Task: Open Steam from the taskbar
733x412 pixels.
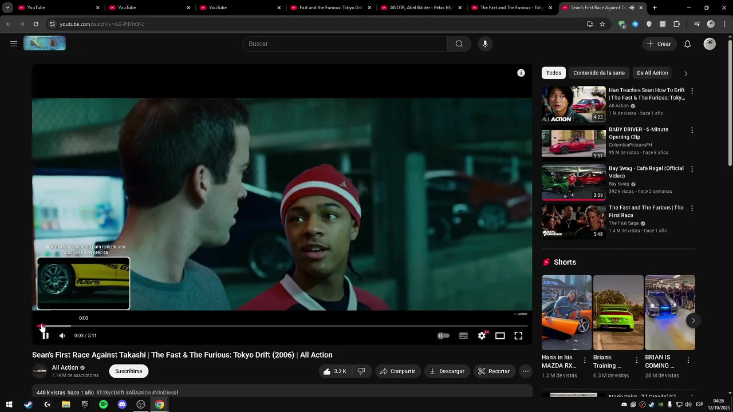Action: click(x=28, y=405)
